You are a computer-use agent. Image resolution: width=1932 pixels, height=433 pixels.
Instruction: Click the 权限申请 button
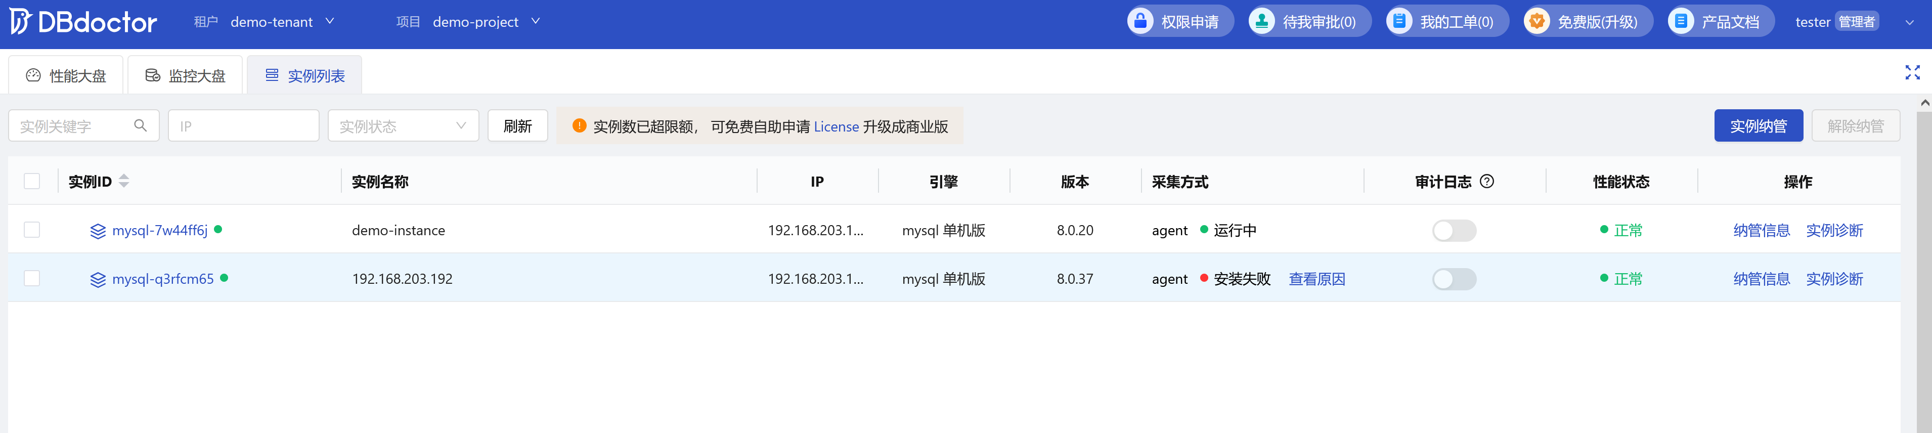pyautogui.click(x=1180, y=21)
